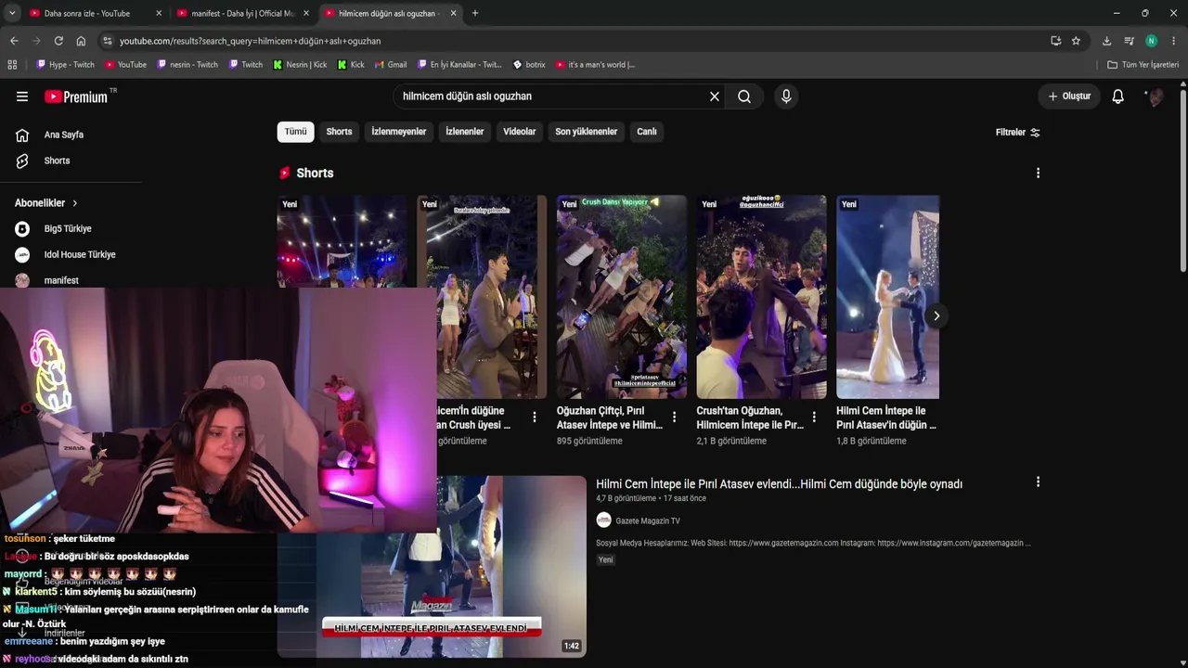The width and height of the screenshot is (1188, 668).
Task: Open options for the Crush'tan Oğuzhan short
Action: pyautogui.click(x=814, y=417)
